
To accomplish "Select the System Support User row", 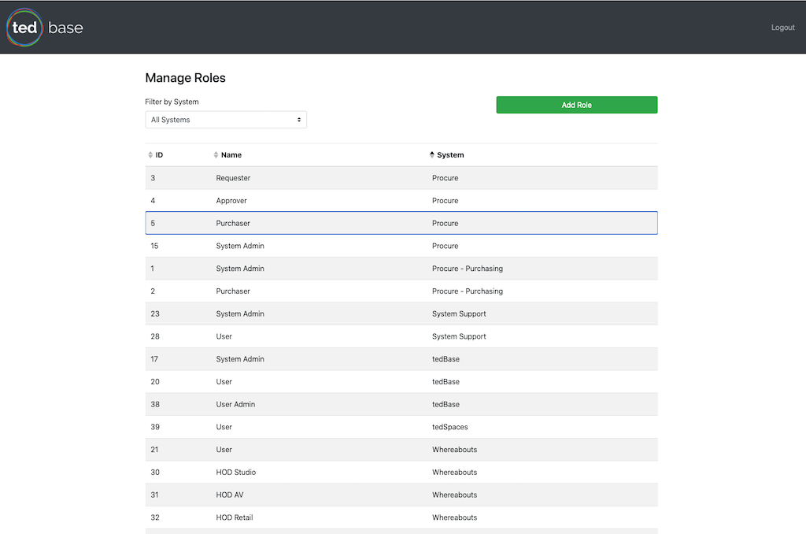I will click(401, 336).
